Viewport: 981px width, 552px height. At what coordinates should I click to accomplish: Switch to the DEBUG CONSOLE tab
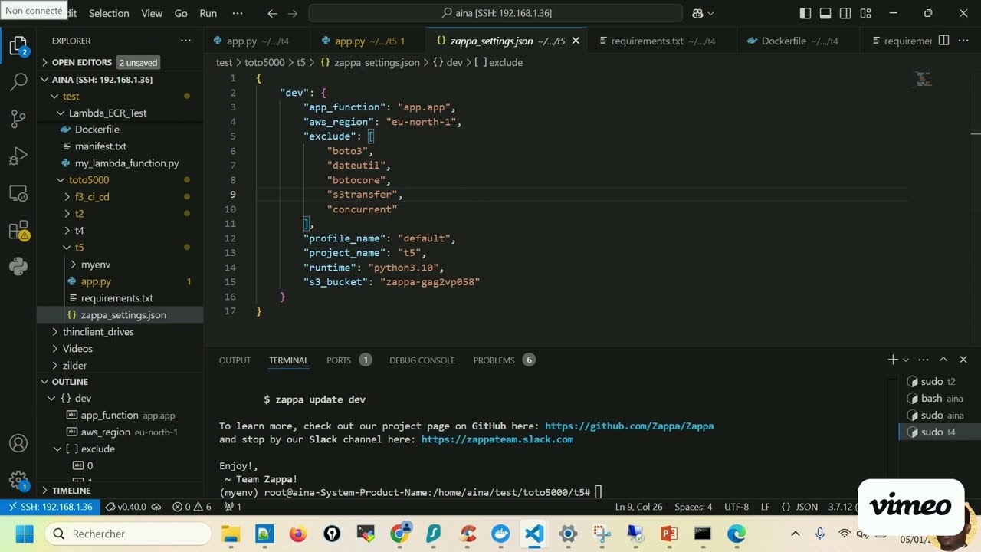422,360
